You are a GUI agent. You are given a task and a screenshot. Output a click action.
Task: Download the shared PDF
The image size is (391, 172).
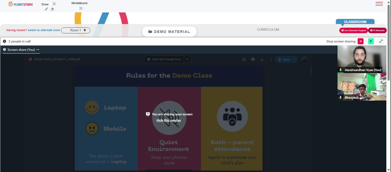click(x=262, y=59)
